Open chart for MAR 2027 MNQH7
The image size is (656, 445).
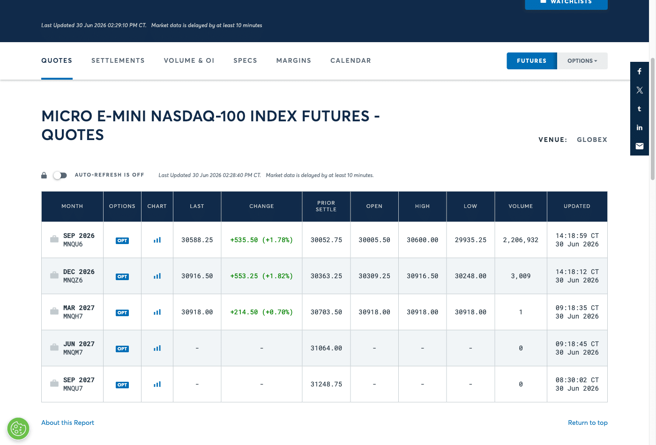pyautogui.click(x=157, y=312)
